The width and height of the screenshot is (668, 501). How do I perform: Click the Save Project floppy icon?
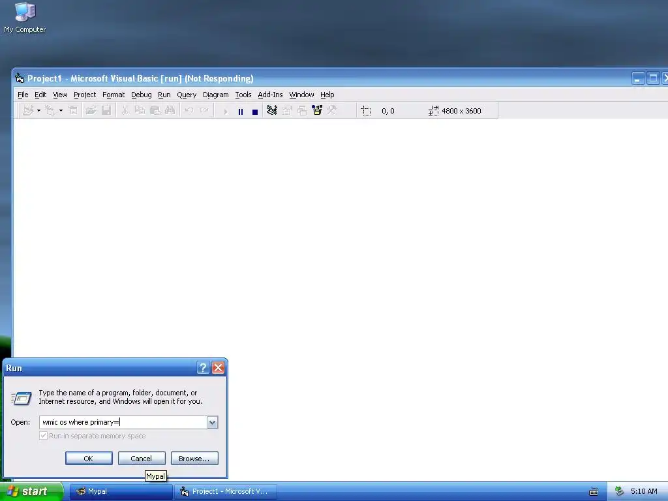106,111
